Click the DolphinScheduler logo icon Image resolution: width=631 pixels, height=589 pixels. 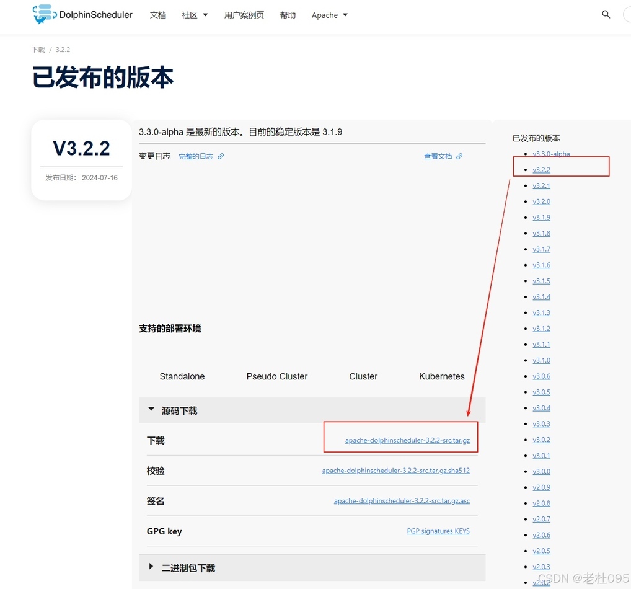click(x=44, y=14)
